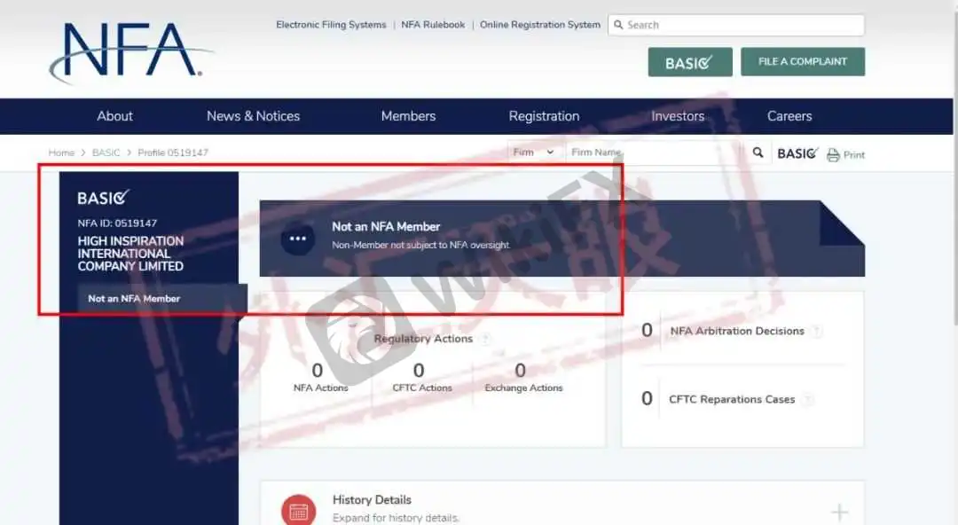Expand History Details with the plus icon
958x525 pixels.
tap(839, 513)
